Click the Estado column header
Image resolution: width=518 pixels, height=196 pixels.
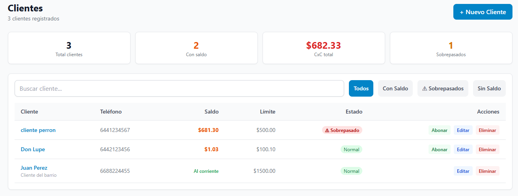(x=354, y=112)
